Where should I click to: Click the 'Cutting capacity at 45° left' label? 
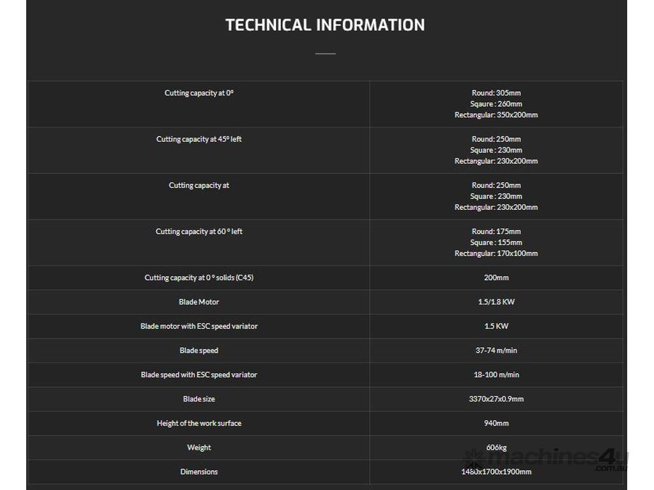199,139
